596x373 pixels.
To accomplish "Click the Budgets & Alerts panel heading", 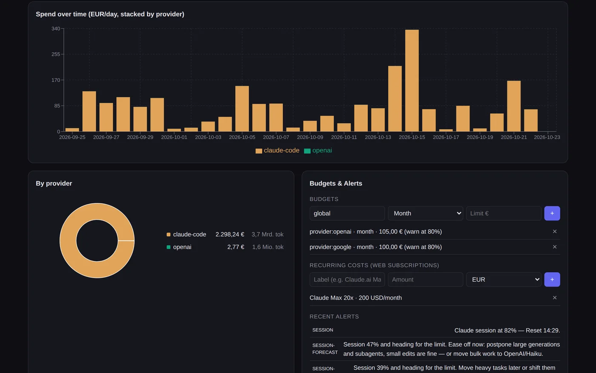I will pos(336,183).
